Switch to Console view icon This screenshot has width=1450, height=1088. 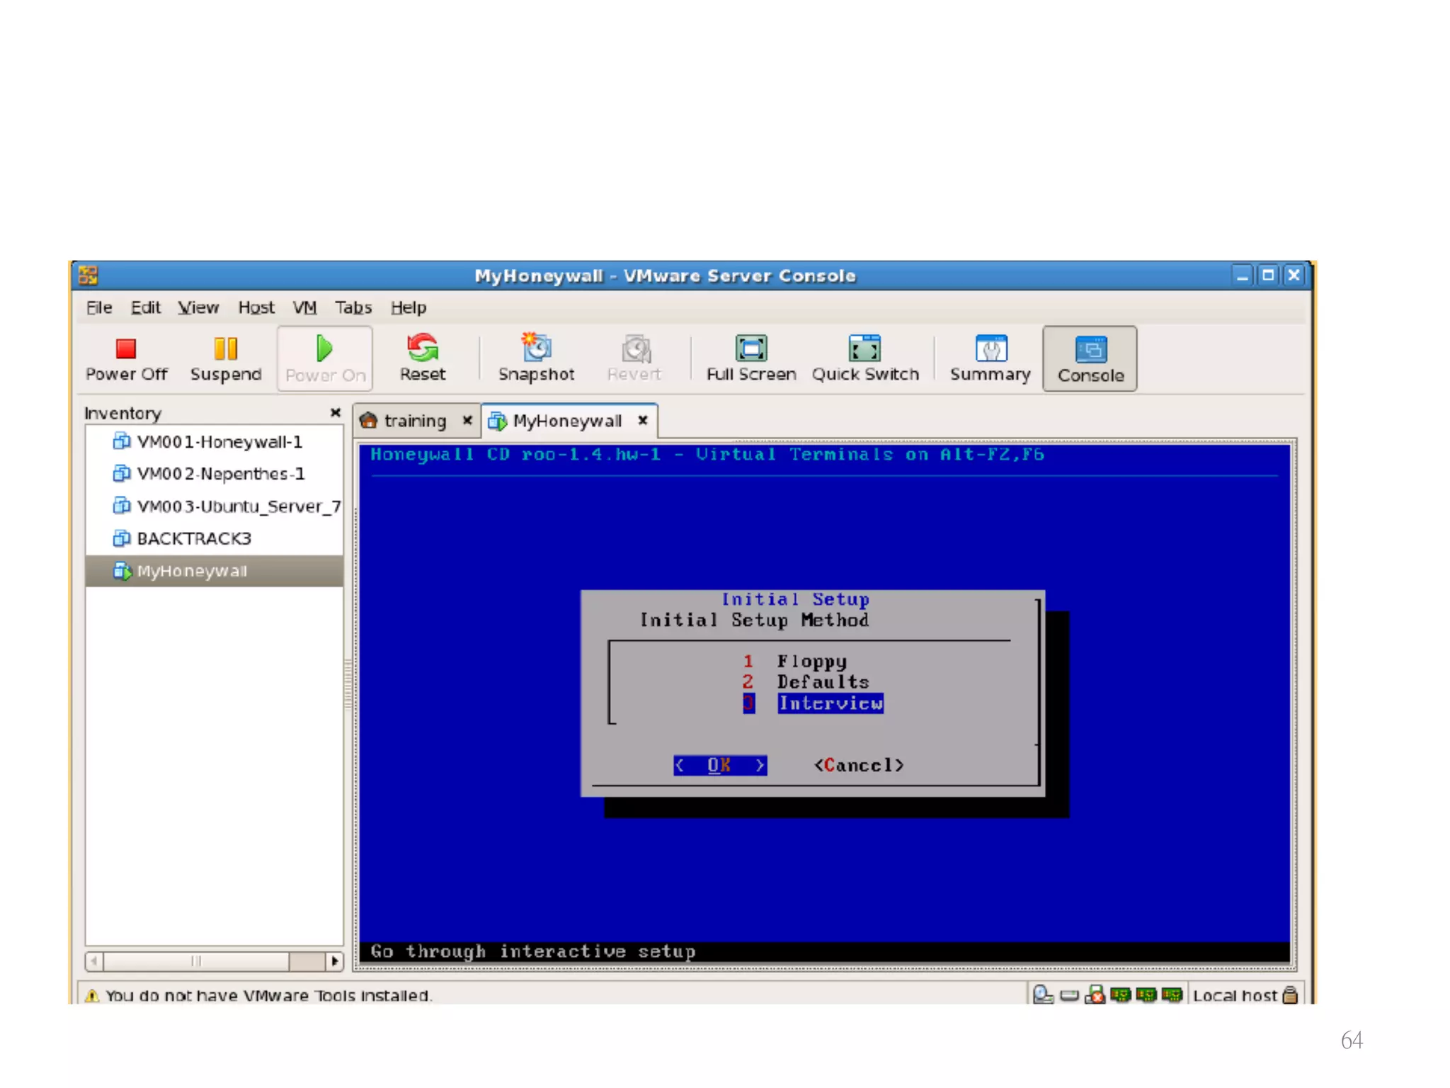coord(1090,349)
